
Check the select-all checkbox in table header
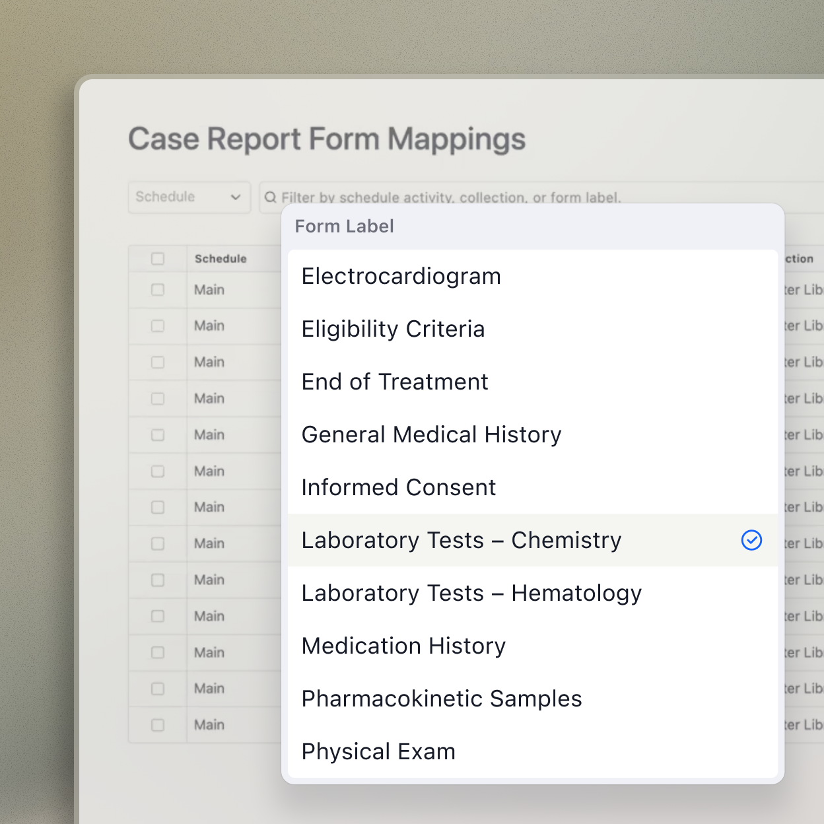click(x=157, y=259)
